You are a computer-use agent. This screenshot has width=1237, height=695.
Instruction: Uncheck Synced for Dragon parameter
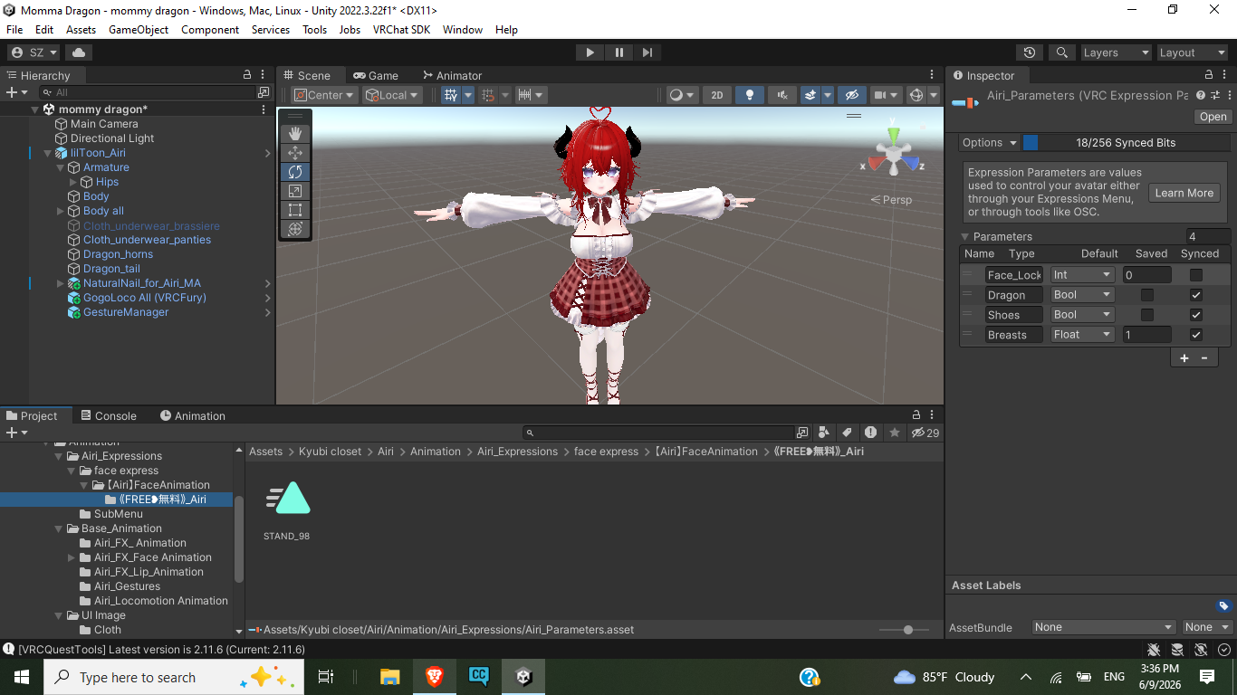pos(1196,295)
